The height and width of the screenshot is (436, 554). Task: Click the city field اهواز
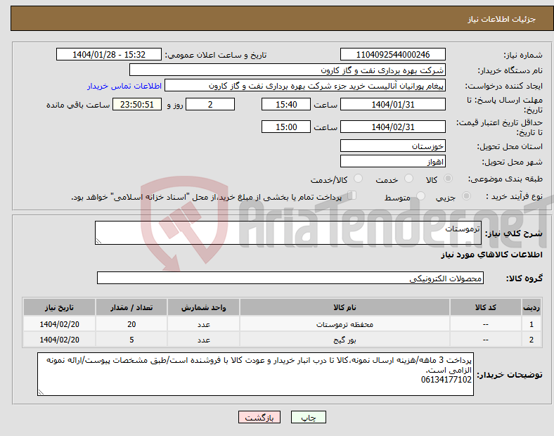(x=392, y=162)
